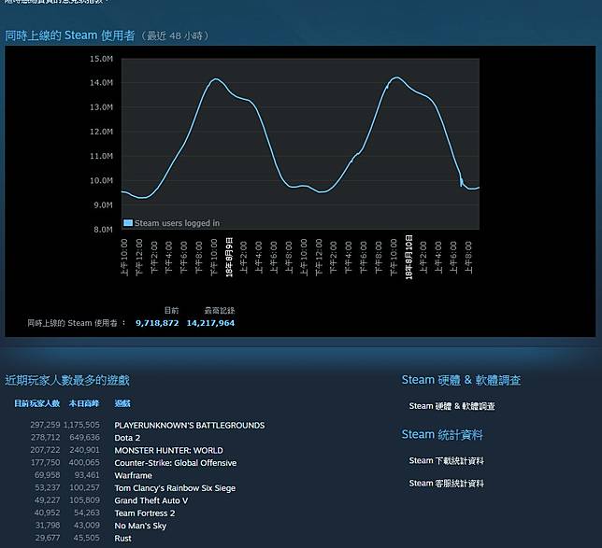Open Steam 硬體 & 軟體調查 link
Image resolution: width=602 pixels, height=548 pixels.
pos(451,406)
